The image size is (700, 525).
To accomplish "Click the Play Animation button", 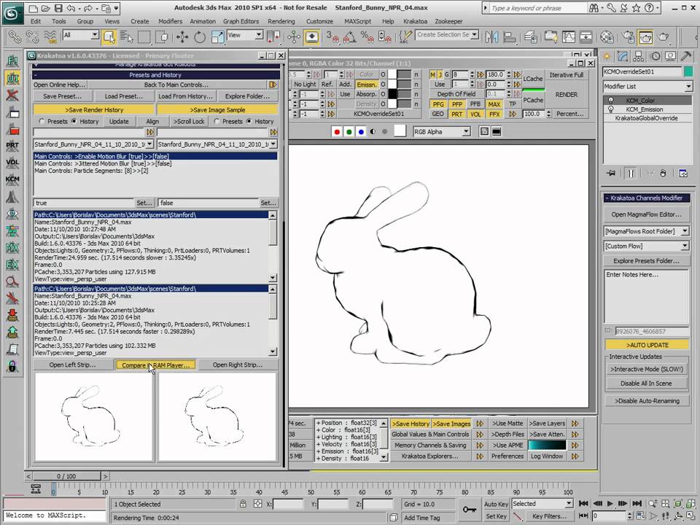I will (x=610, y=504).
